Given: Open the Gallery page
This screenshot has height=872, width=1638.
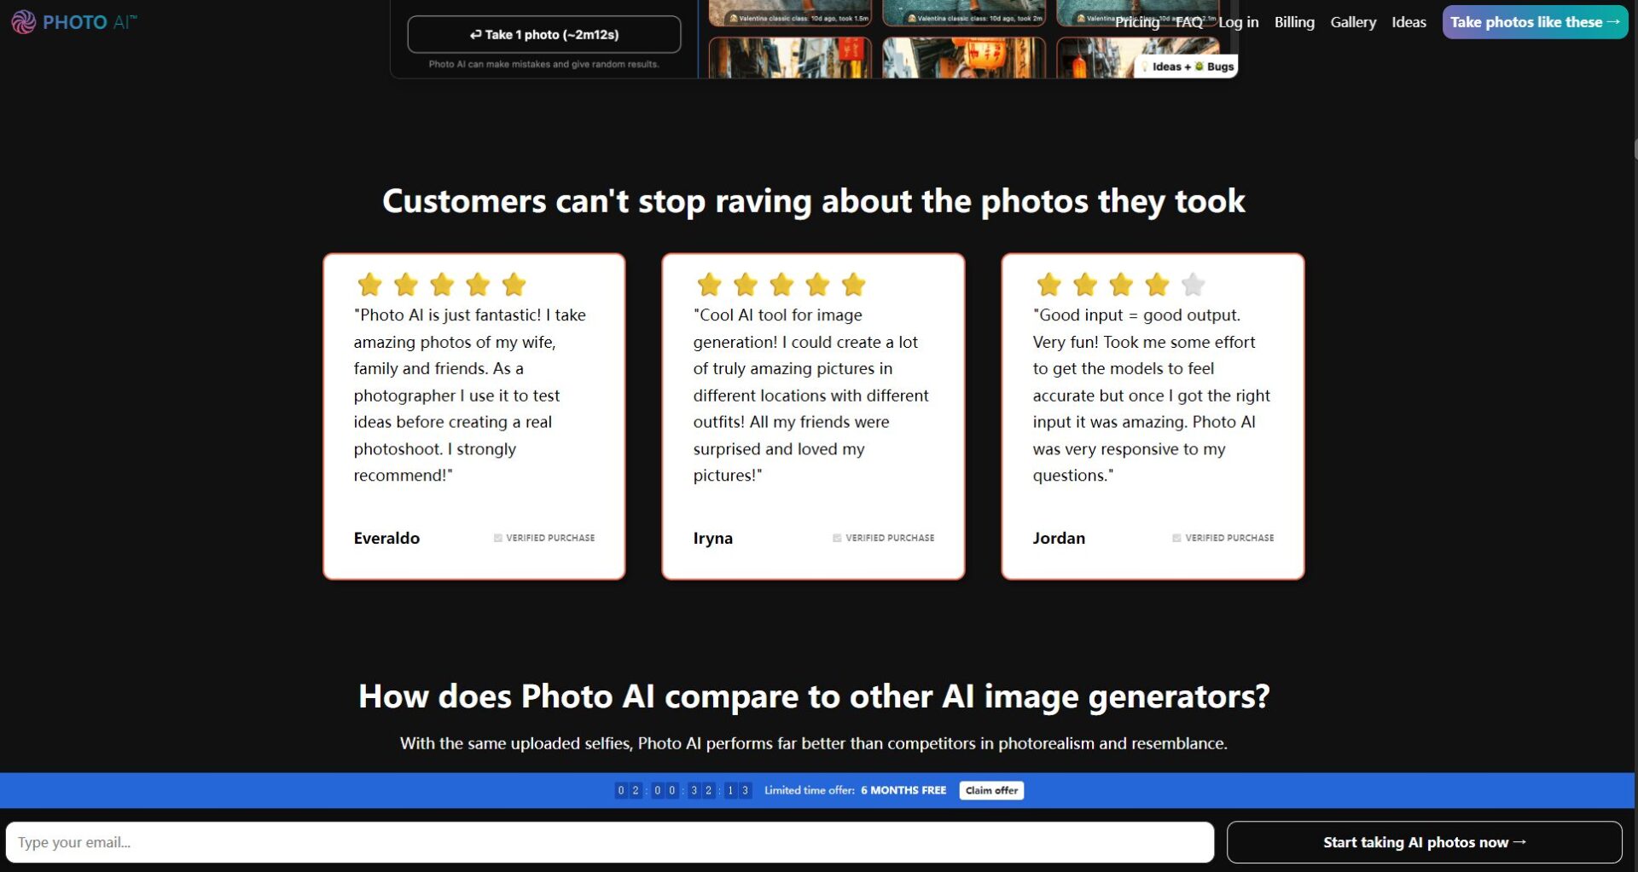Looking at the screenshot, I should point(1353,22).
